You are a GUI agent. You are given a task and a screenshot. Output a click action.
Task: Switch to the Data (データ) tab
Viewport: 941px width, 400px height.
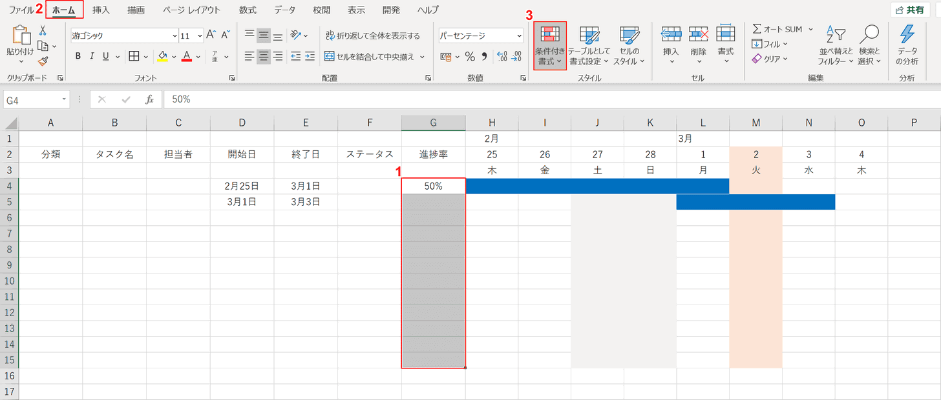coord(284,10)
